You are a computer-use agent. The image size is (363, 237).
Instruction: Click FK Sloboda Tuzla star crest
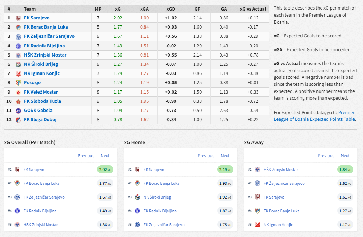(x=18, y=101)
